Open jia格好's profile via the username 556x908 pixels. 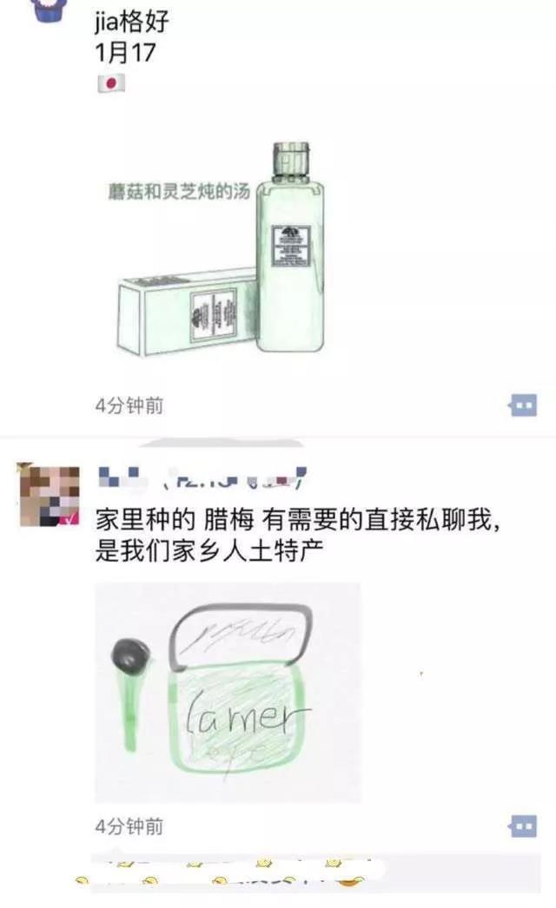tap(131, 22)
